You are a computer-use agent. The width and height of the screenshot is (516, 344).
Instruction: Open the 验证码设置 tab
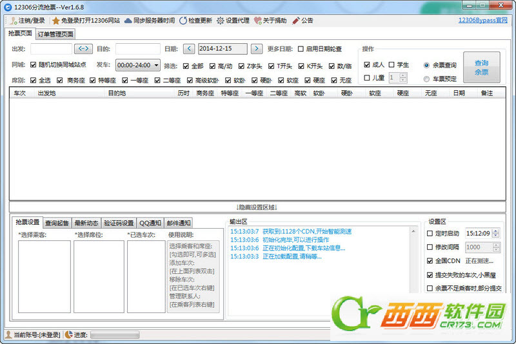pyautogui.click(x=119, y=223)
